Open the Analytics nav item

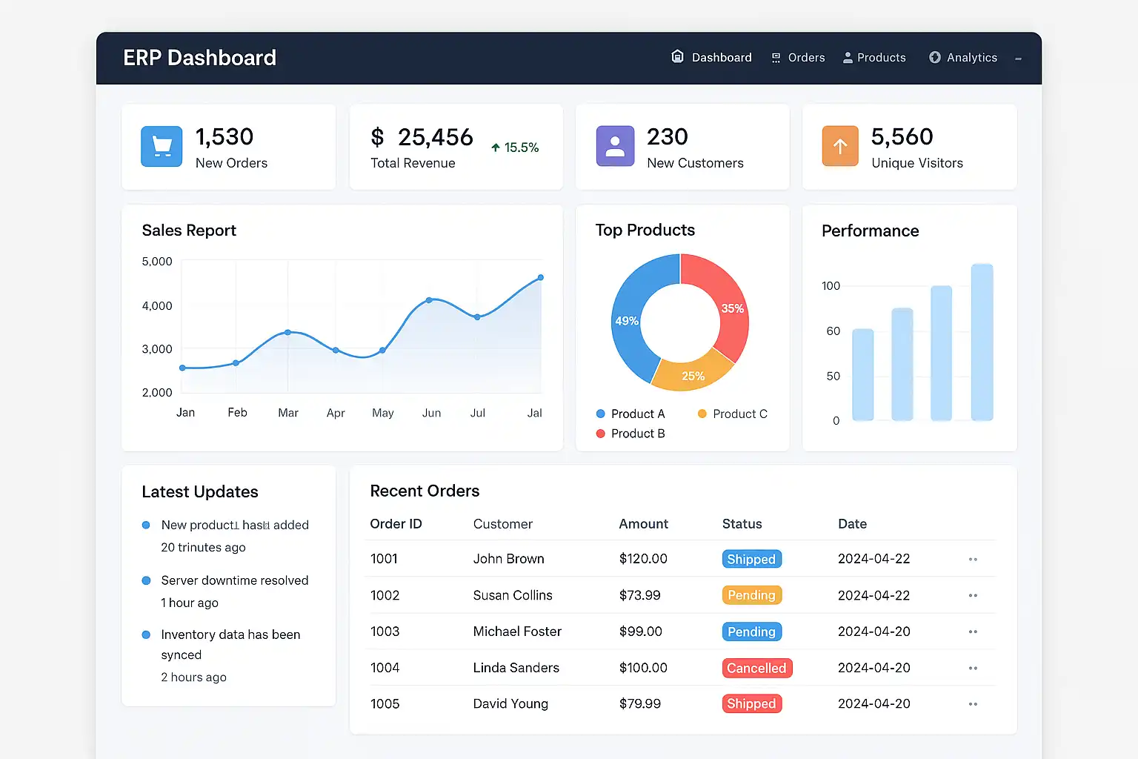(971, 58)
